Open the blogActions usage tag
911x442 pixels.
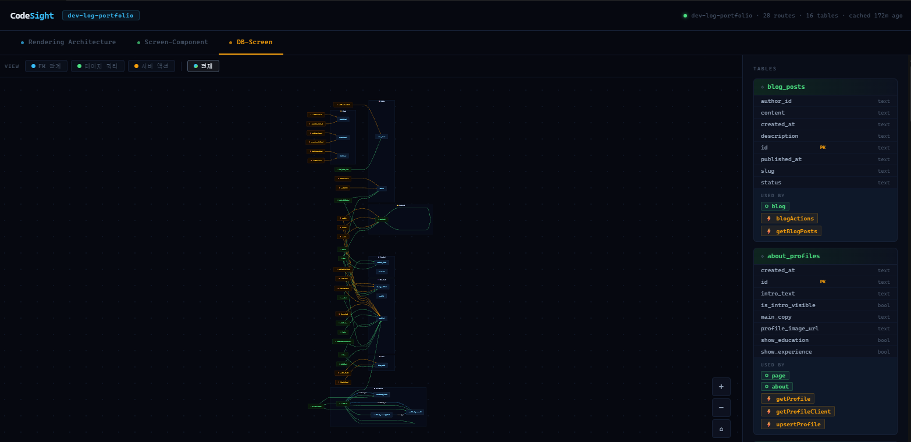point(789,219)
